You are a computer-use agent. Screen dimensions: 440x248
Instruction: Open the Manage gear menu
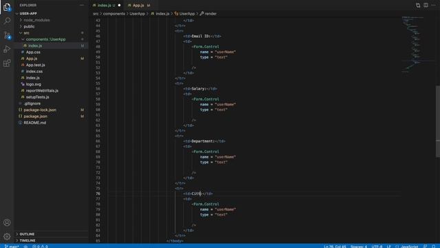(x=7, y=236)
